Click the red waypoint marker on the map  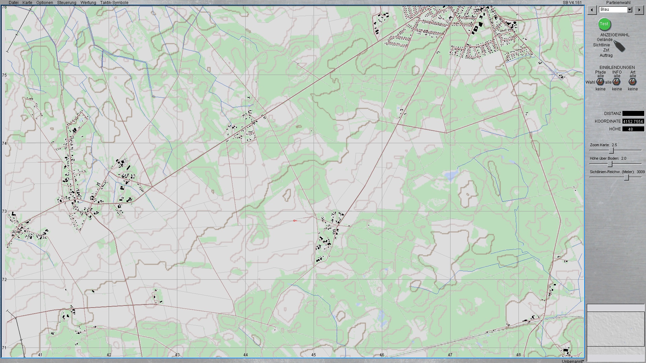(x=294, y=221)
